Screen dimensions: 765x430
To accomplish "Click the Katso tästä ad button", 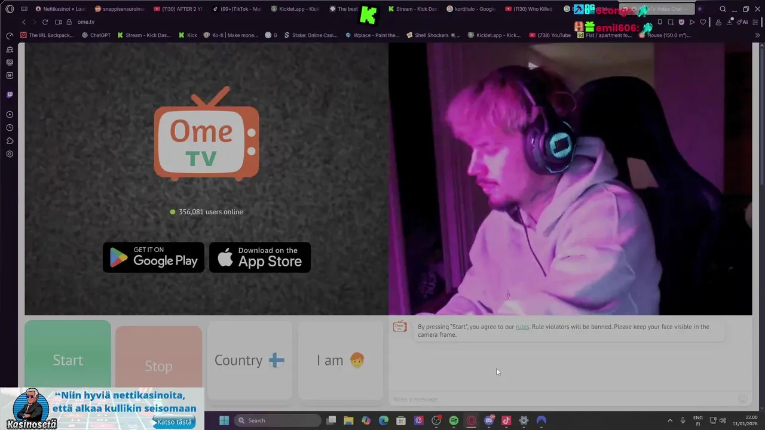I will 175,422.
